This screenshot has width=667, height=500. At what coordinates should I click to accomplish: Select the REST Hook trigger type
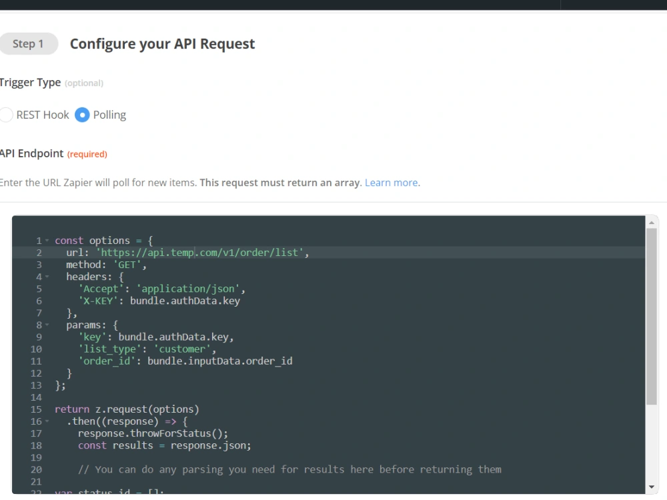point(7,115)
